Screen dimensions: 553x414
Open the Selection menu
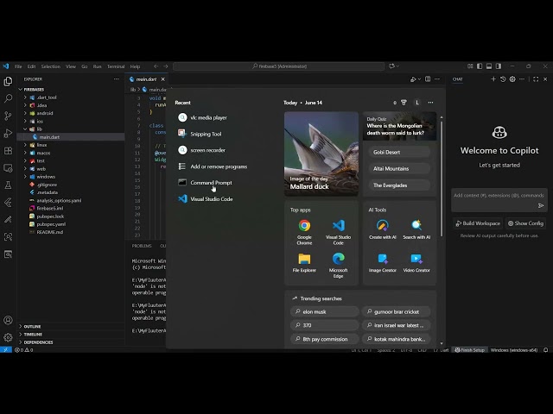coord(50,66)
